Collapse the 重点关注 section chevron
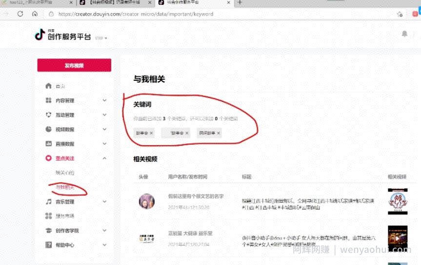 click(104, 158)
